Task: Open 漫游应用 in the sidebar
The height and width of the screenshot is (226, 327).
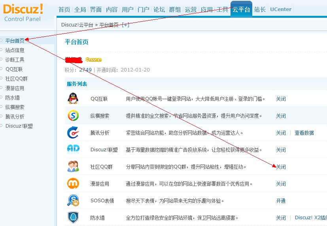Action: (x=15, y=88)
